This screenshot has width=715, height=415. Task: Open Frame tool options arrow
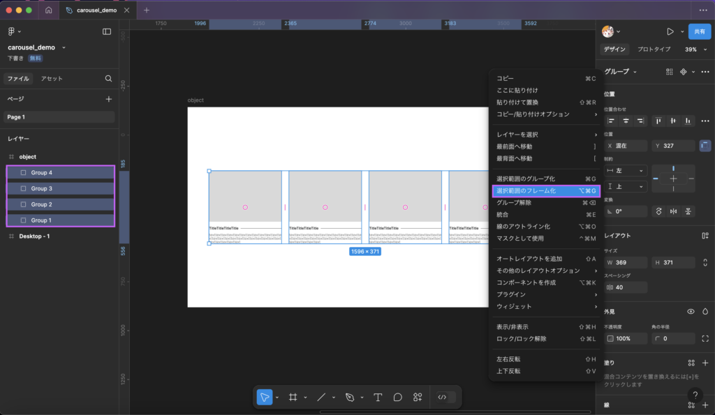306,398
